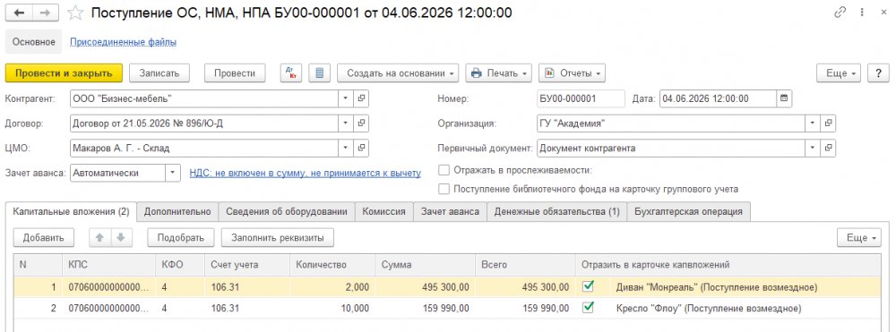
Task: Go forward with the right arrow
Action: (46, 13)
